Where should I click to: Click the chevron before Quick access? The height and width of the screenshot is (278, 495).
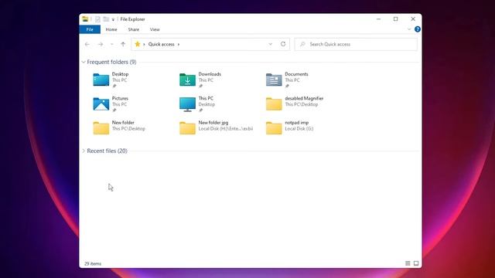tap(144, 45)
